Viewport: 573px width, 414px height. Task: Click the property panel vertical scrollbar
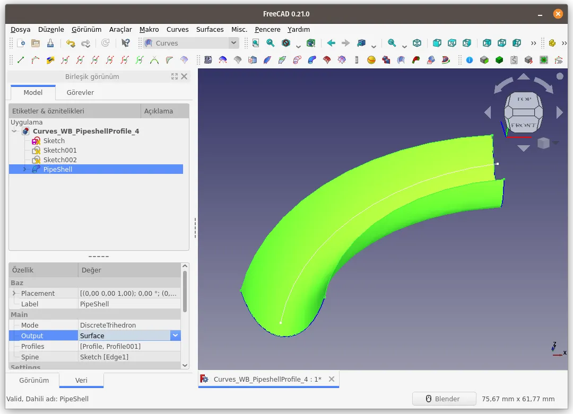185,292
